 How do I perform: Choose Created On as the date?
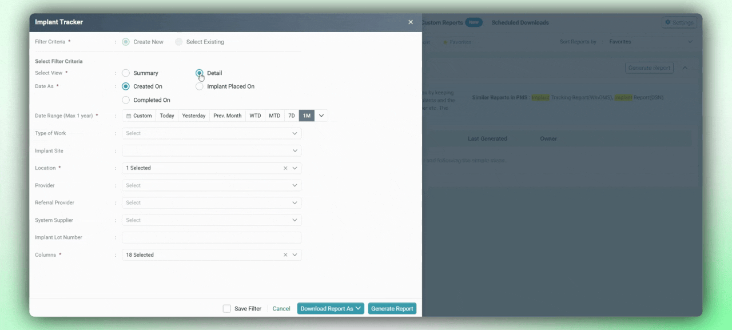[x=126, y=86]
